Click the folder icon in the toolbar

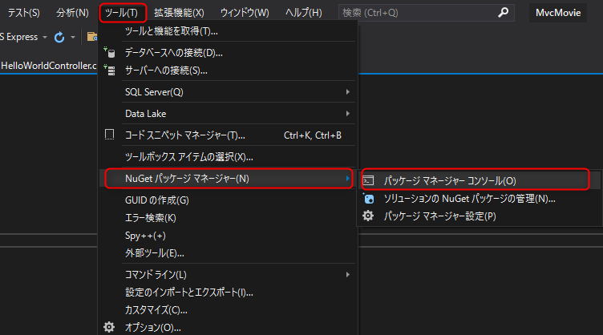92,37
